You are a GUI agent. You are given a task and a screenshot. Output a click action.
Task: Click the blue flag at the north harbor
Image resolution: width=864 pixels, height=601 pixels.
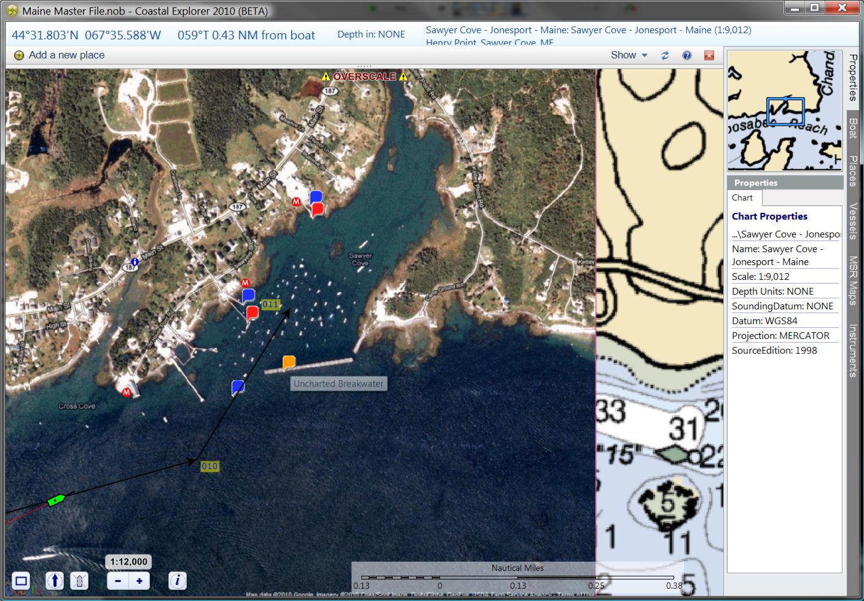(316, 196)
